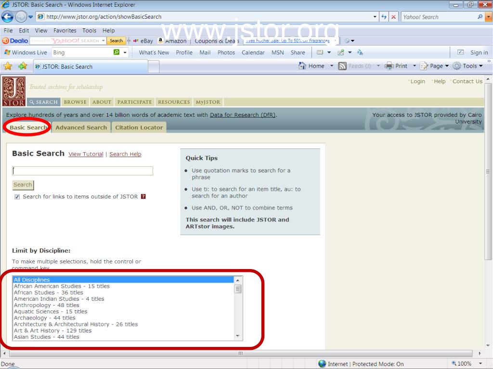Open the Bing search options dropdown
The height and width of the screenshot is (369, 493).
(125, 52)
